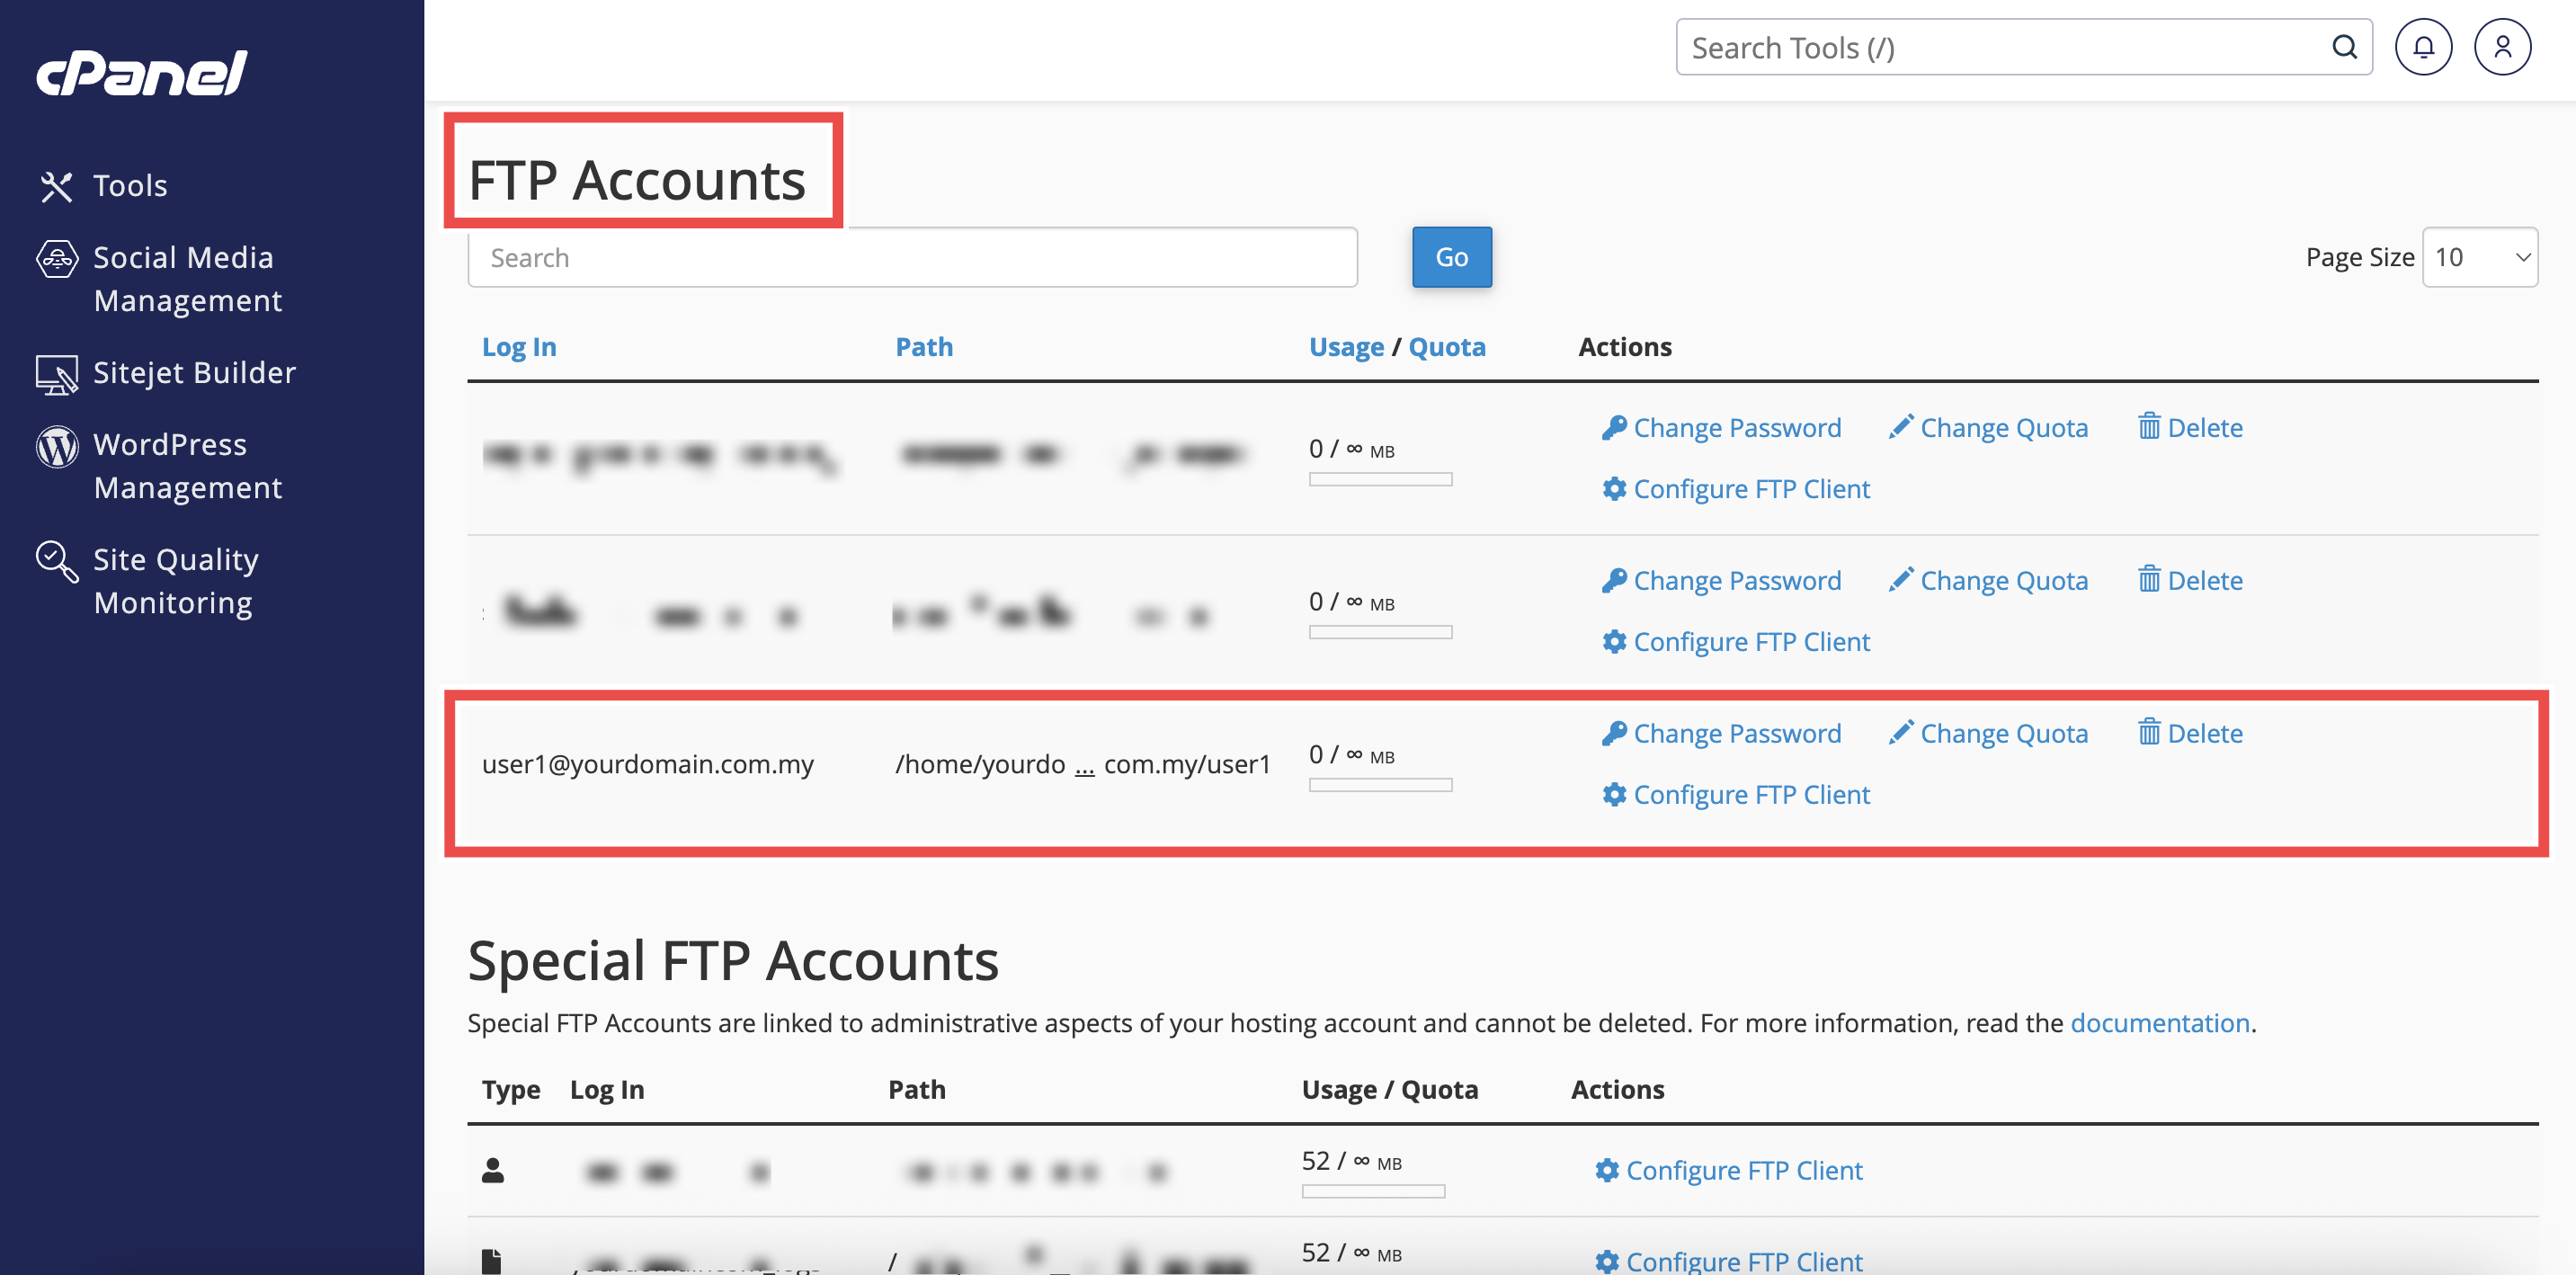The image size is (2576, 1275).
Task: Sort by Log In column
Action: (519, 347)
